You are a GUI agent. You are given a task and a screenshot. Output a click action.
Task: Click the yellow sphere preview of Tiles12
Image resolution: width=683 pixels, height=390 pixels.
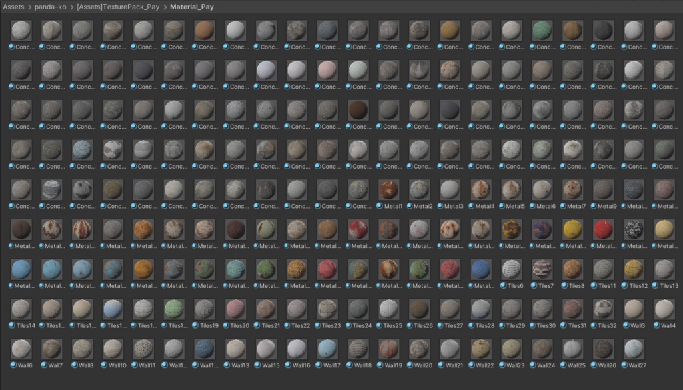point(633,270)
